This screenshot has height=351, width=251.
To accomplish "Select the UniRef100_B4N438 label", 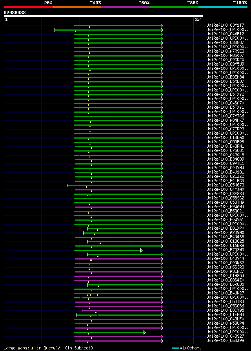I will click(x=225, y=237).
